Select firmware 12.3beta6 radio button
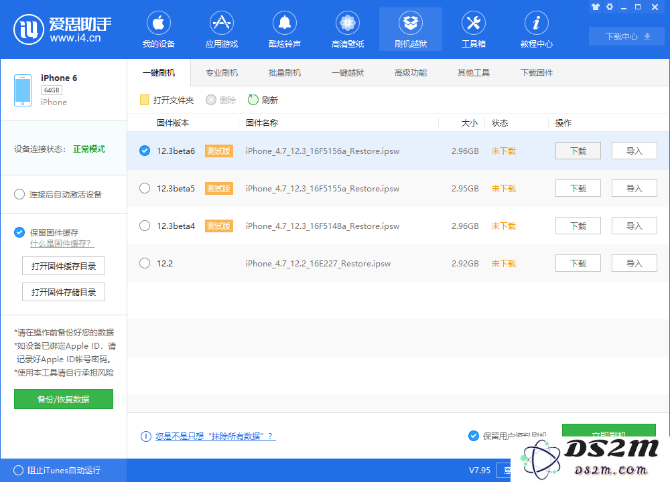Image resolution: width=670 pixels, height=482 pixels. click(145, 151)
